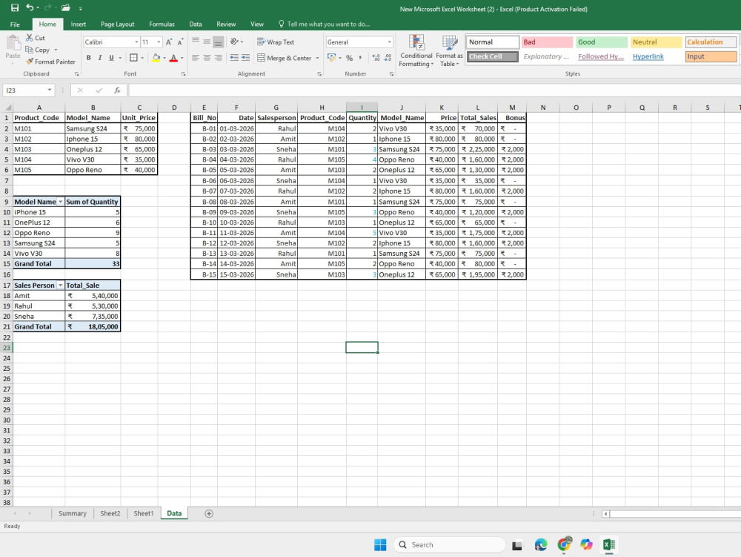Expand the Name Box dropdown

50,90
